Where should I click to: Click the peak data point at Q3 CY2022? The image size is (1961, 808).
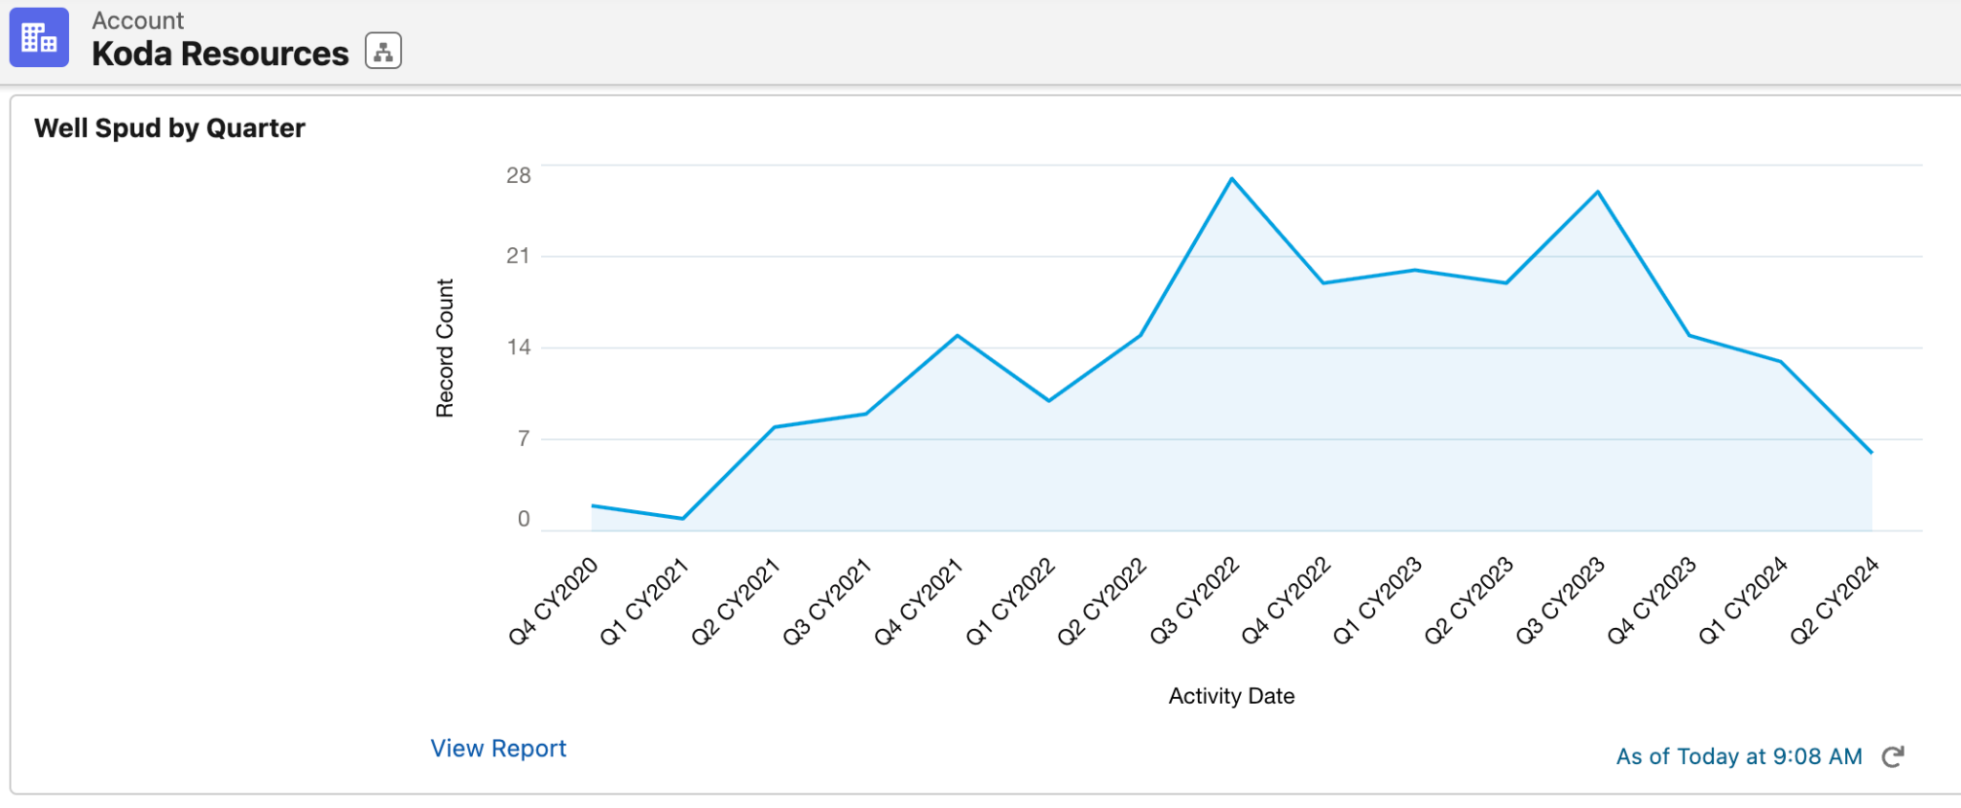coord(1232,179)
